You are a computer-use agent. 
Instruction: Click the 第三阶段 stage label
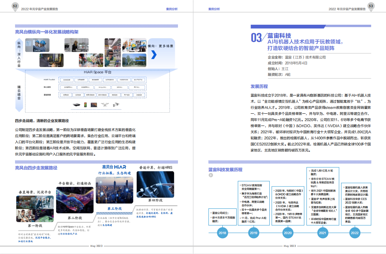point(115,209)
